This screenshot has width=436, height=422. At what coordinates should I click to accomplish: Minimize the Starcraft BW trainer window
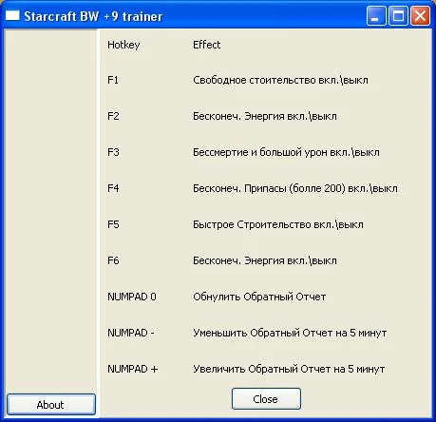tap(376, 16)
